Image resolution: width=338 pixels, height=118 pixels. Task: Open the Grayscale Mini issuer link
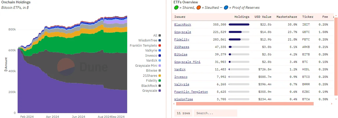tap(187, 62)
